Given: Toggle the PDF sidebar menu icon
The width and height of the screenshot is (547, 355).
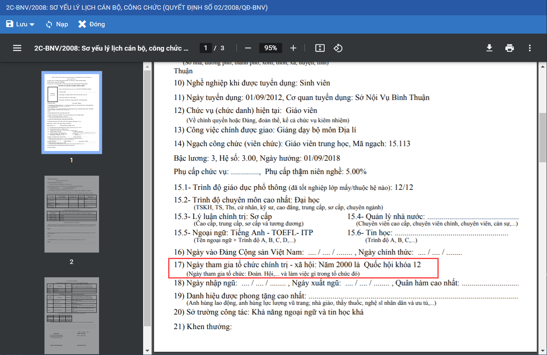Looking at the screenshot, I should (17, 48).
